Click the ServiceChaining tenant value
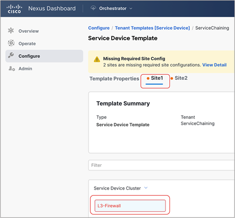This screenshot has width=235, height=218. point(198,124)
